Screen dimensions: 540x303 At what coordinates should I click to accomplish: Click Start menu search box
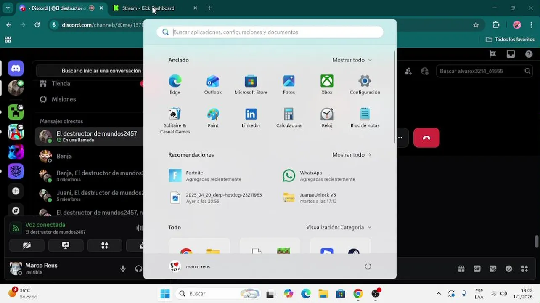coord(270,32)
